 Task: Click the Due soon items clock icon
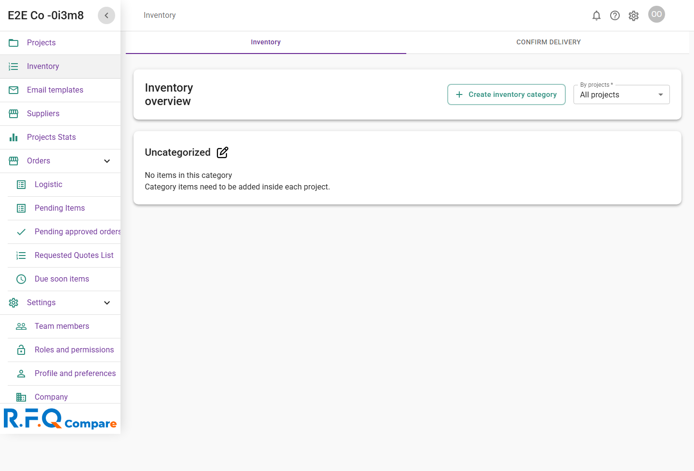21,279
